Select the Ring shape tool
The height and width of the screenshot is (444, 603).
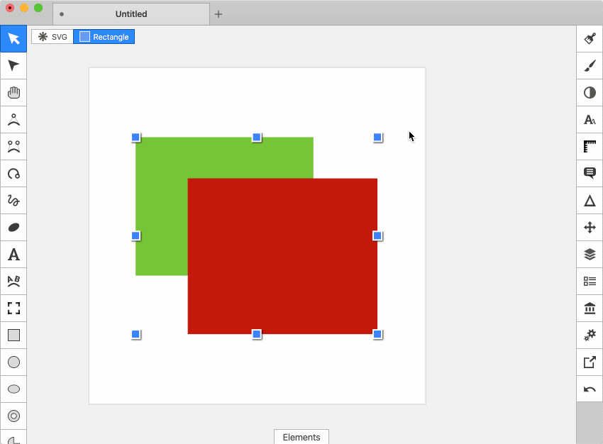click(x=13, y=416)
